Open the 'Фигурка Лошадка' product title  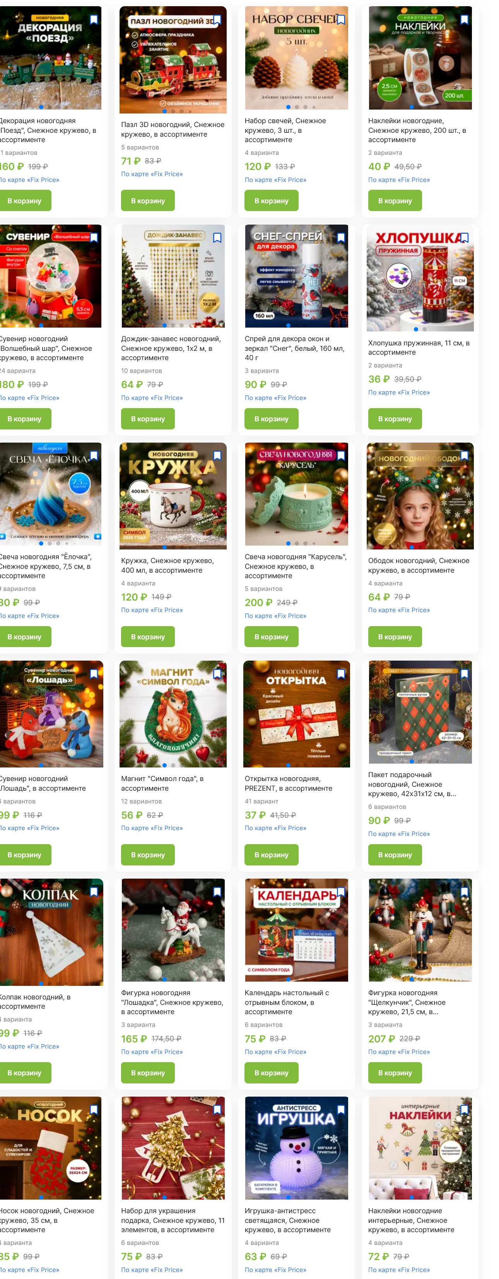pyautogui.click(x=172, y=1002)
